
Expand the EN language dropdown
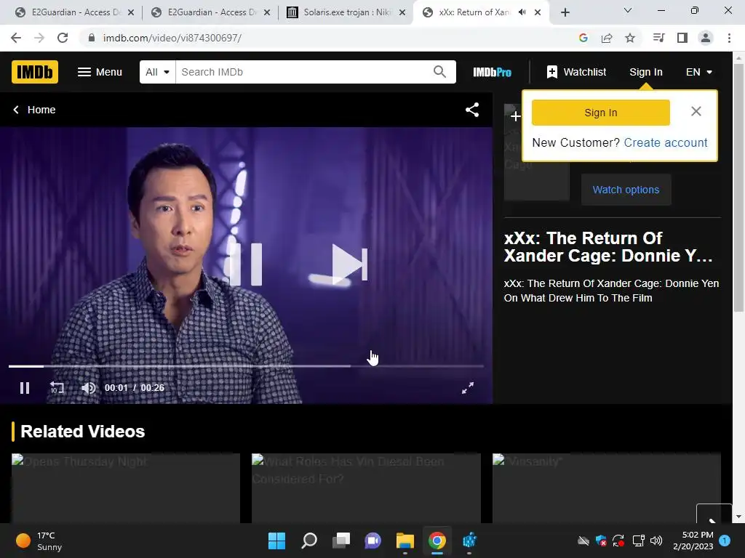[699, 72]
